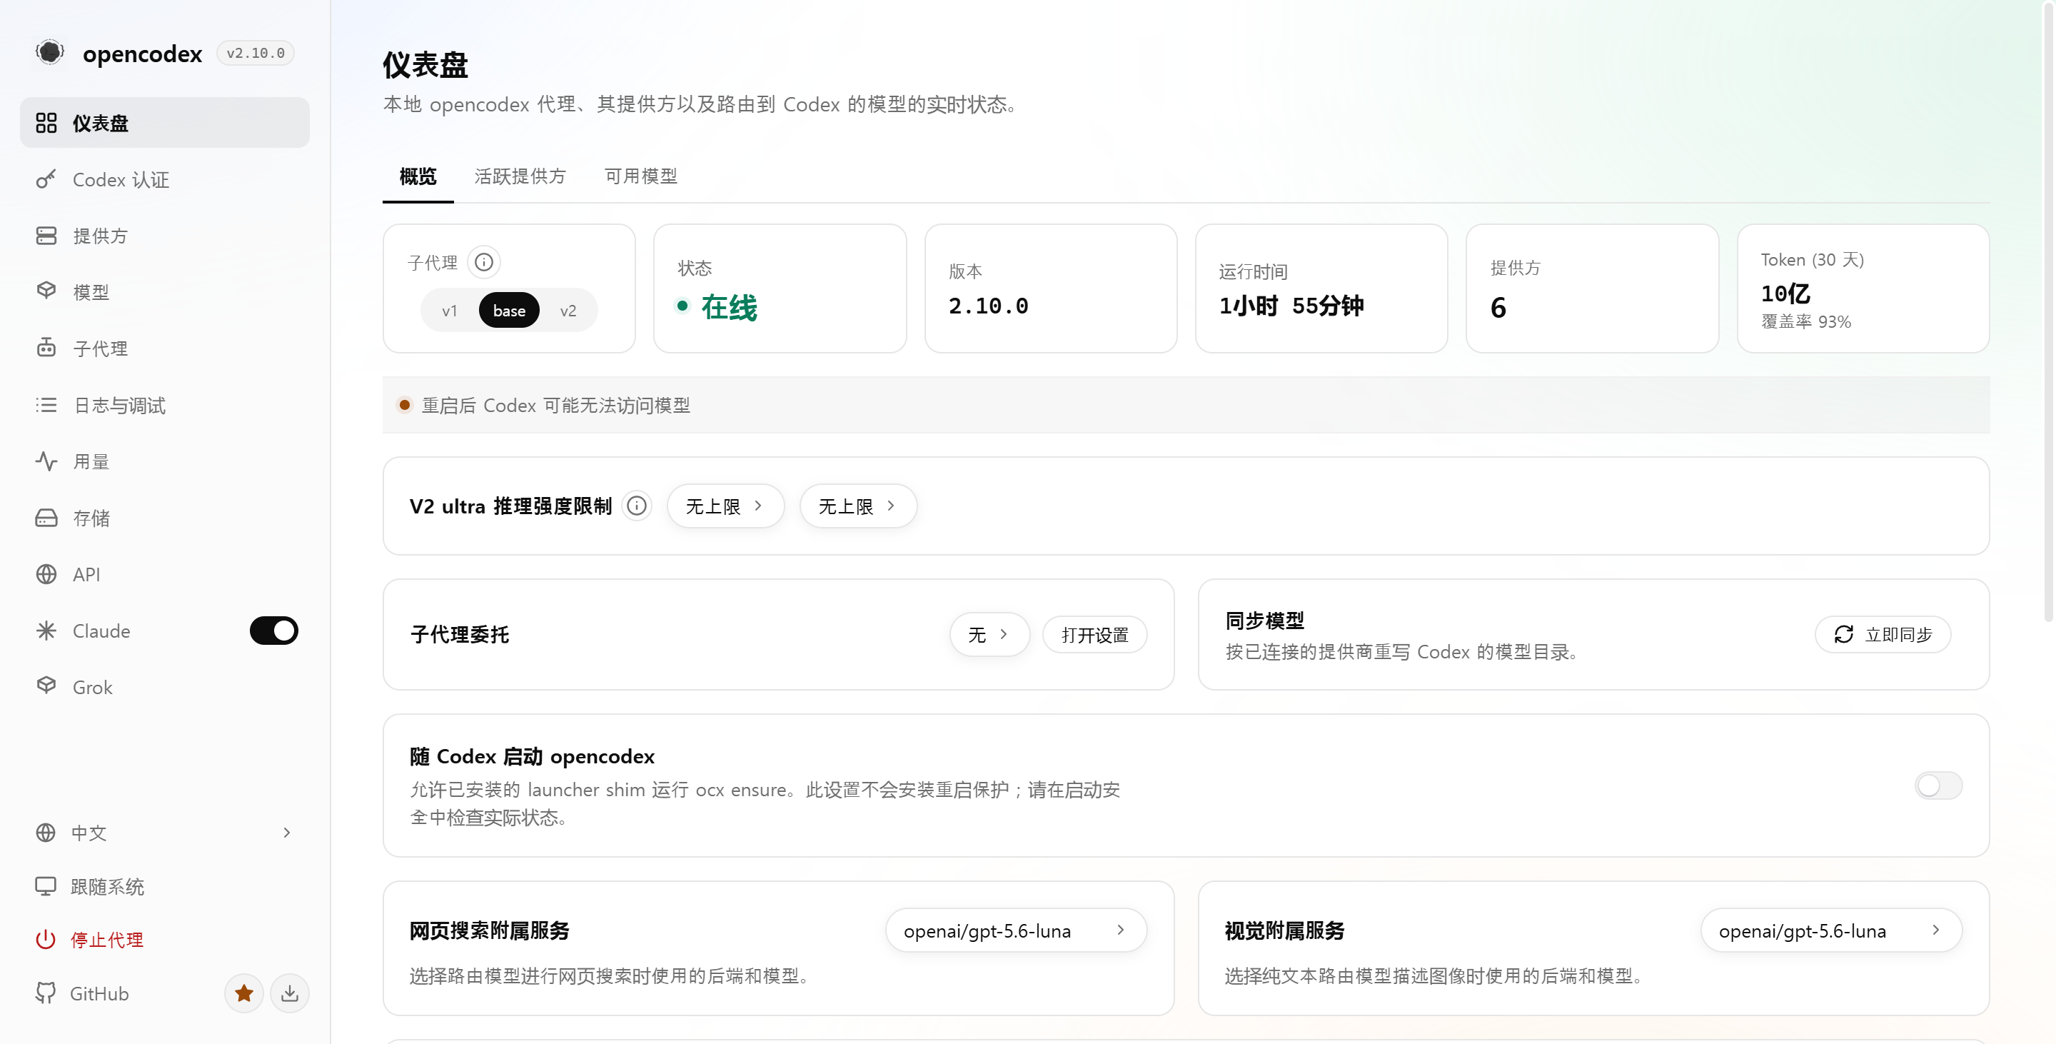Viewport: 2056px width, 1044px height.
Task: Click the opencodex title text
Action: (142, 53)
